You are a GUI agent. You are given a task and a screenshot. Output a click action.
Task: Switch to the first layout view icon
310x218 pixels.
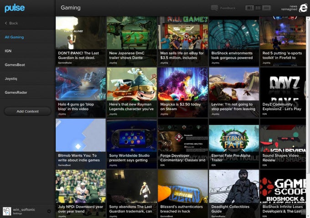249,8
